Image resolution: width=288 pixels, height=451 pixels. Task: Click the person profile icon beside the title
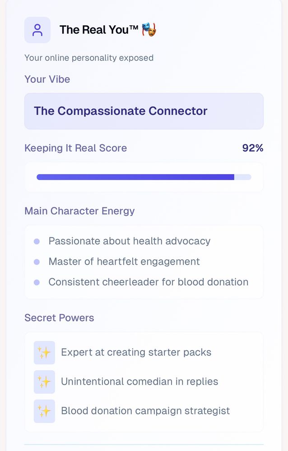(x=37, y=30)
